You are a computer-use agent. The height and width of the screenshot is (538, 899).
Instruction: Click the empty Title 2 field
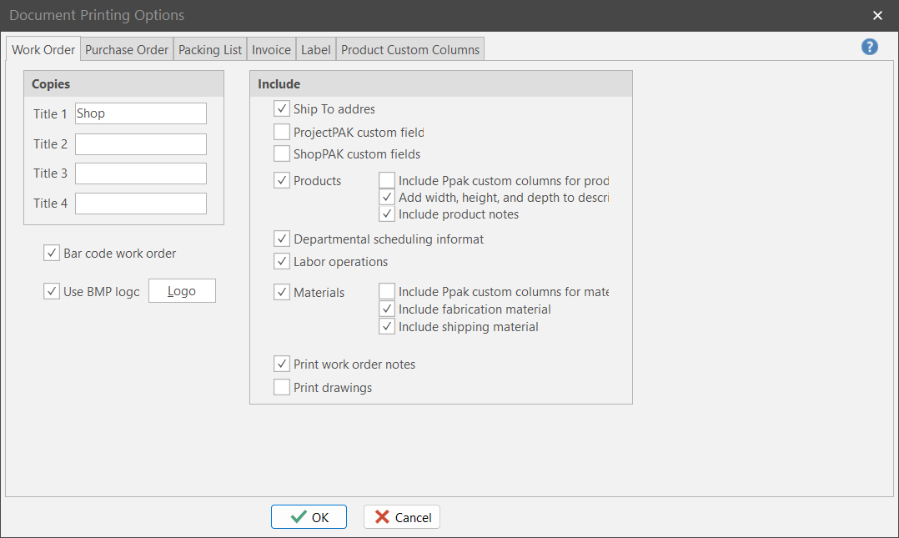point(140,144)
